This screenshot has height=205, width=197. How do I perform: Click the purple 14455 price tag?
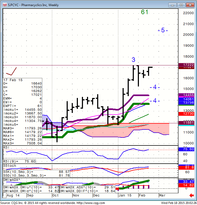(186, 95)
